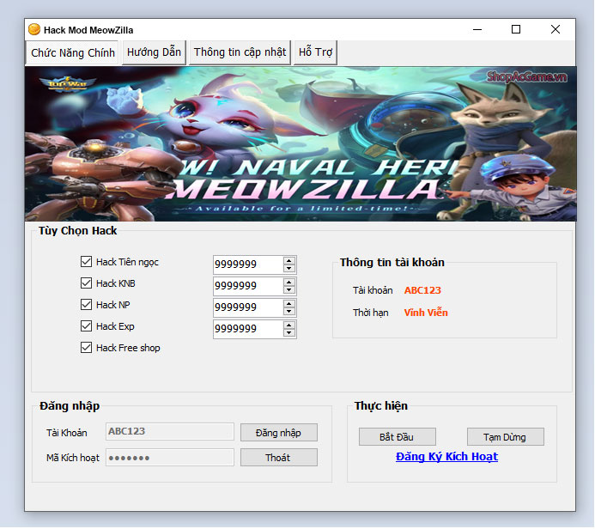Decrease the Hack Exp value with down arrow

(289, 333)
